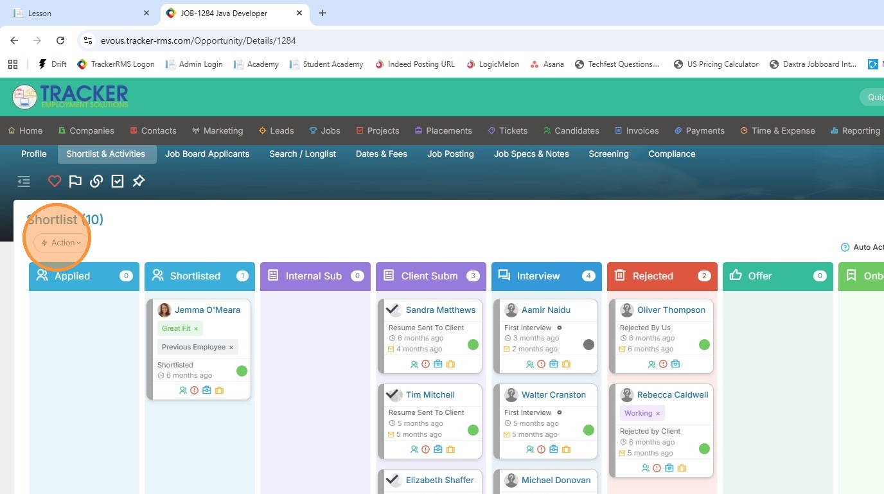
Task: Click the chain link icon in the job toolbar
Action: point(96,181)
